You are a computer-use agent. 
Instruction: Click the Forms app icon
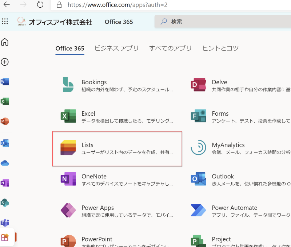click(x=199, y=116)
